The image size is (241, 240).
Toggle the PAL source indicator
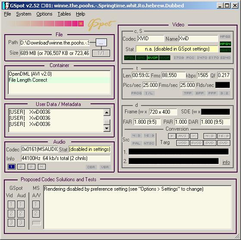coord(136,143)
